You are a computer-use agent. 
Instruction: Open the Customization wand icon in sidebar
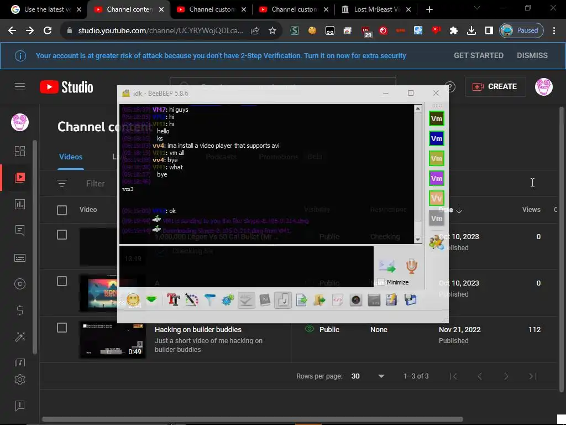tap(20, 337)
